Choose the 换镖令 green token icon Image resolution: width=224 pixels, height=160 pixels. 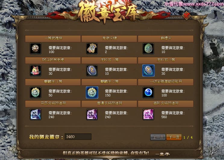click(x=148, y=49)
